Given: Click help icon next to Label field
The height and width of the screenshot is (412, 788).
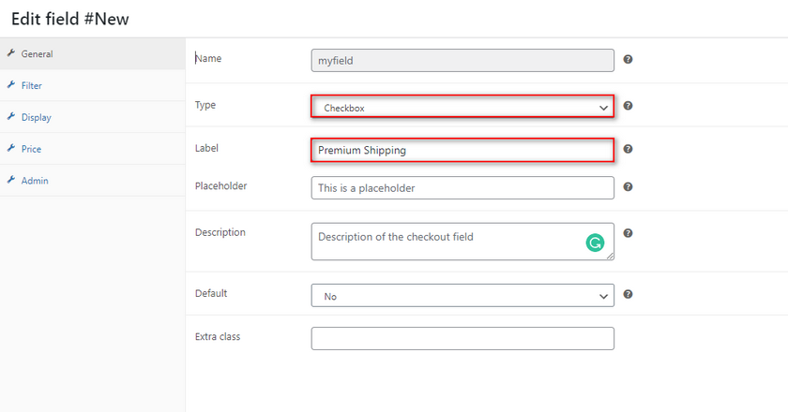Looking at the screenshot, I should pos(628,149).
